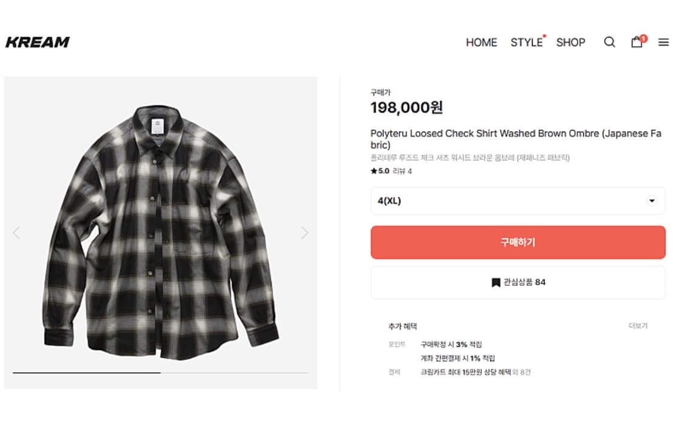Show next product image with right arrow
The width and height of the screenshot is (682, 430).
(304, 233)
